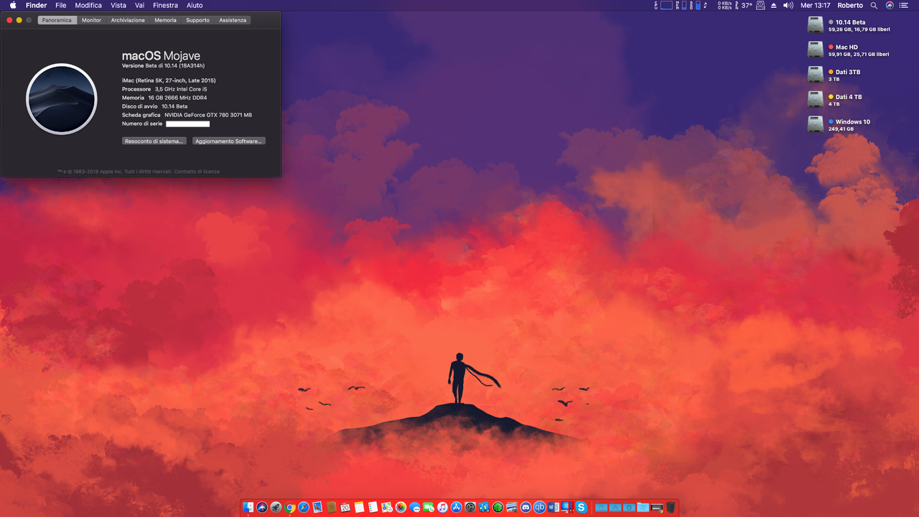Image resolution: width=919 pixels, height=517 pixels.
Task: Click Memoria 16 GB 2666 MHz DDR4
Action: 165,98
